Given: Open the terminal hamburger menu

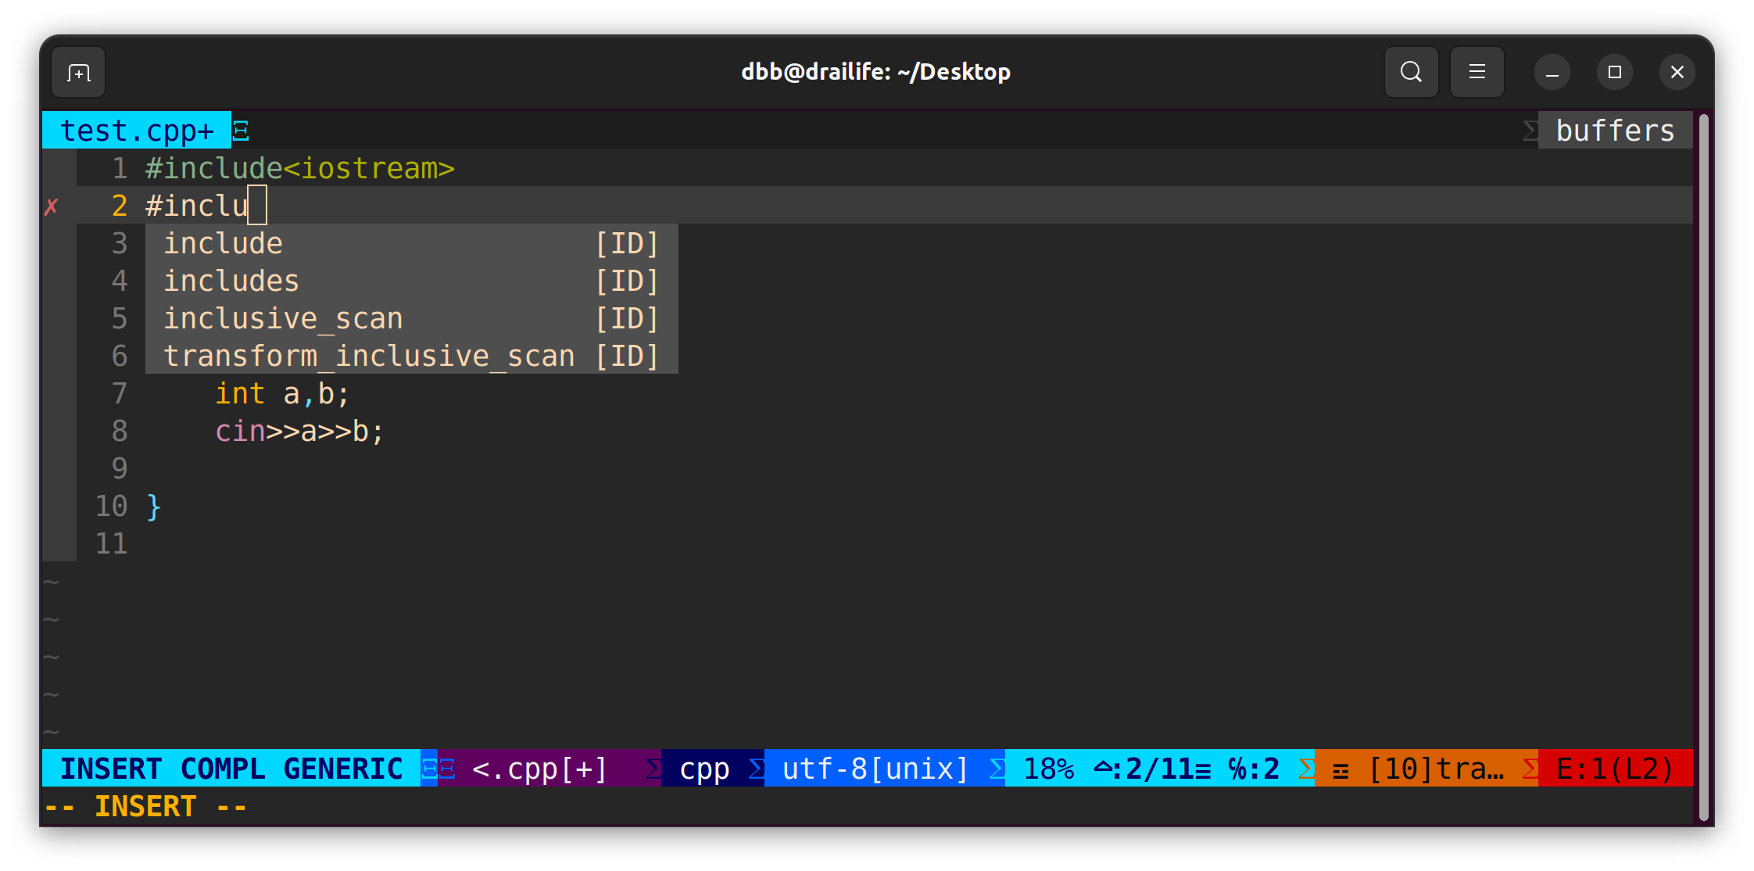Looking at the screenshot, I should (x=1477, y=73).
